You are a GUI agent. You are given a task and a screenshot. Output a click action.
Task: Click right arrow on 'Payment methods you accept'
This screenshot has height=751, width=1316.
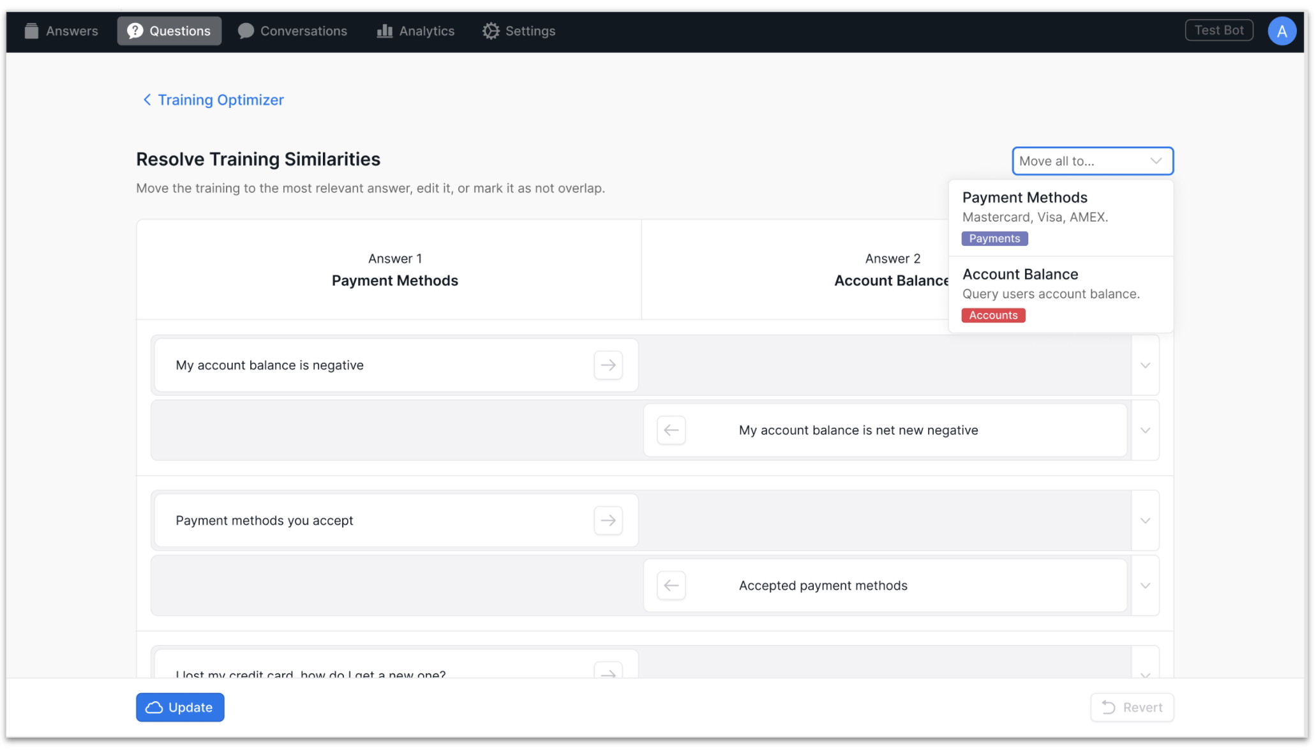tap(608, 520)
